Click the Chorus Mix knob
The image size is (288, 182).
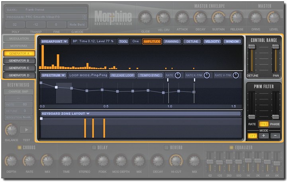[x=47, y=161]
